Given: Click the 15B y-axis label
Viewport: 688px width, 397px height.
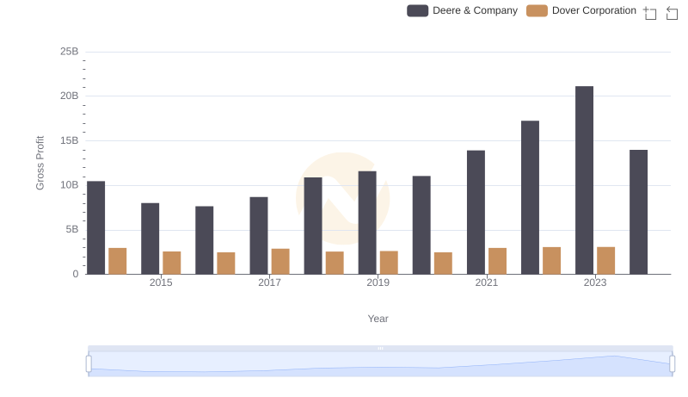Looking at the screenshot, I should pos(70,140).
